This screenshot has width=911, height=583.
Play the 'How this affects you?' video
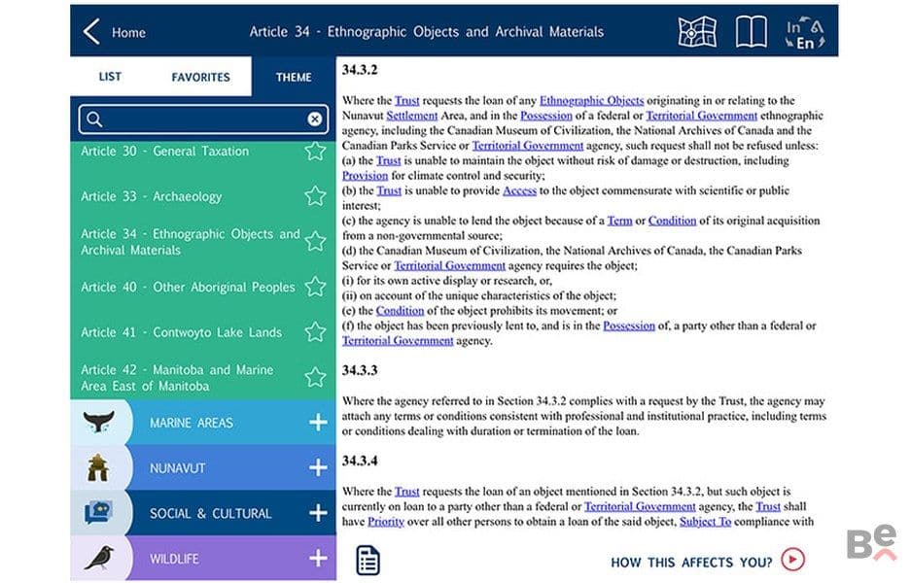click(x=793, y=560)
